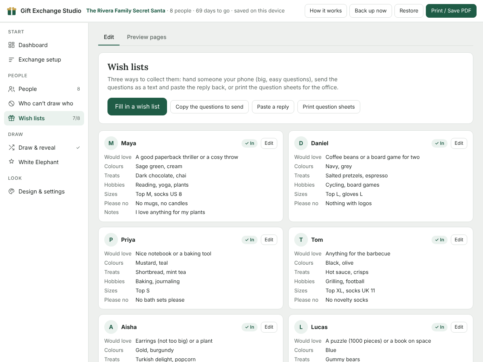
Task: Open Dashboard from the sidebar
Action: (x=44, y=45)
